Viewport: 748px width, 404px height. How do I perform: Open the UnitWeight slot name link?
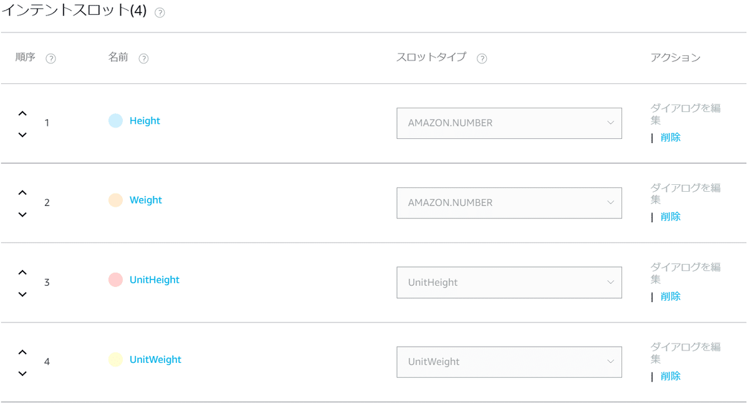pos(155,359)
